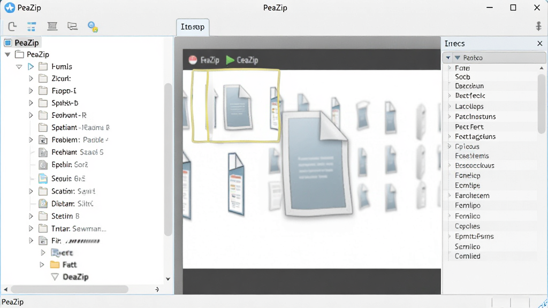Click the highlighted document thumbnail in yellow frame

click(238, 107)
